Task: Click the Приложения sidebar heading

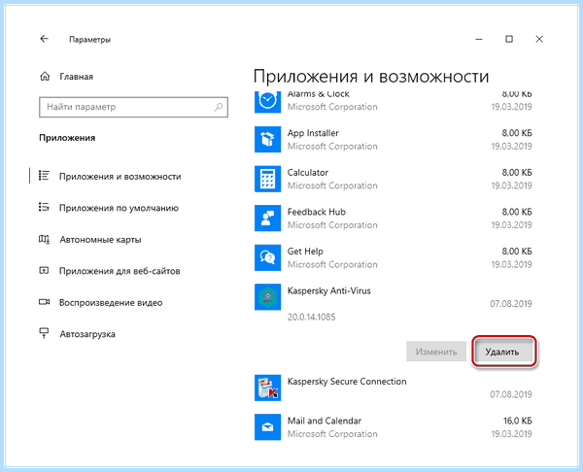Action: (67, 138)
